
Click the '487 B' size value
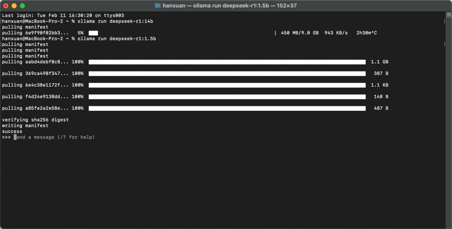click(381, 108)
